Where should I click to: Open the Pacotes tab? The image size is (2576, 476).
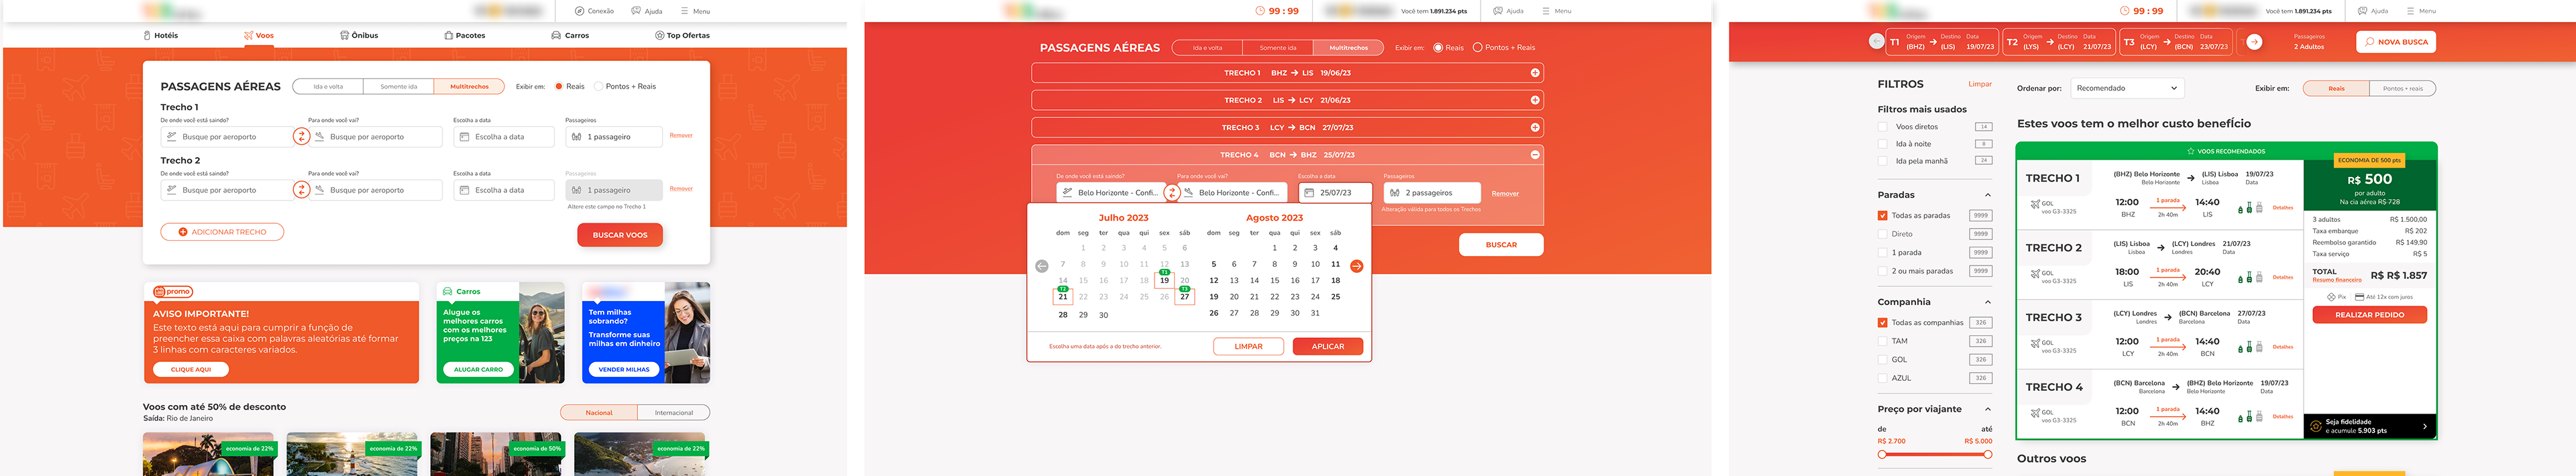pyautogui.click(x=465, y=35)
